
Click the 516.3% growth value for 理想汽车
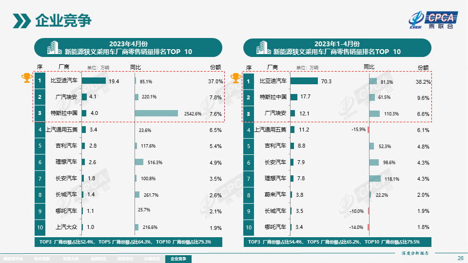tap(155, 163)
